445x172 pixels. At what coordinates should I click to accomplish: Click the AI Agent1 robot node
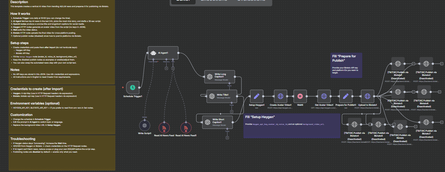click(x=163, y=53)
